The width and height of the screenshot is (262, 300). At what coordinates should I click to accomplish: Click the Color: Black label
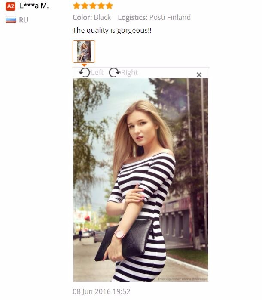(91, 17)
